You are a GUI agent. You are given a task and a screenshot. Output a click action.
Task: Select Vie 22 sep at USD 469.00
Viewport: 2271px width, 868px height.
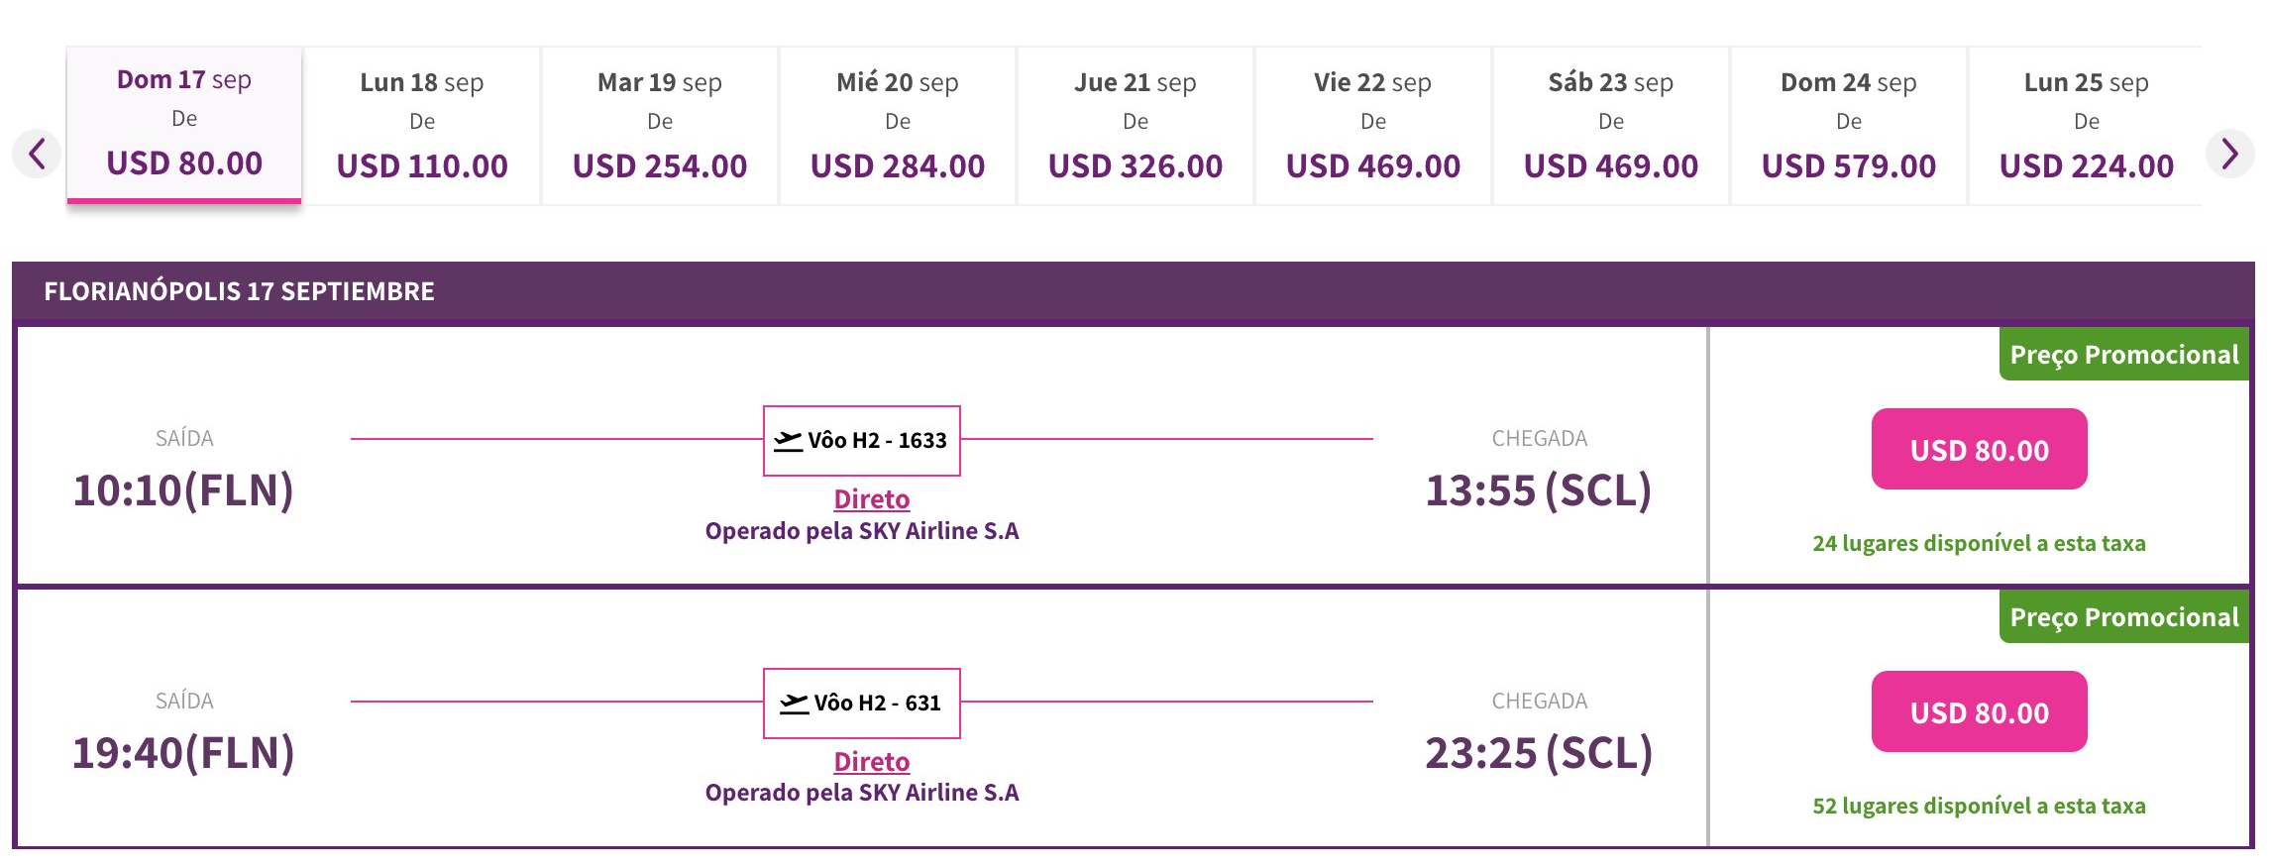pos(1373,126)
